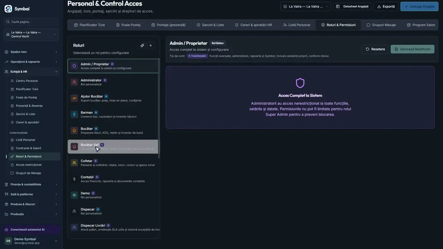Add a new role with plus icon
This screenshot has height=249, width=443.
(151, 45)
